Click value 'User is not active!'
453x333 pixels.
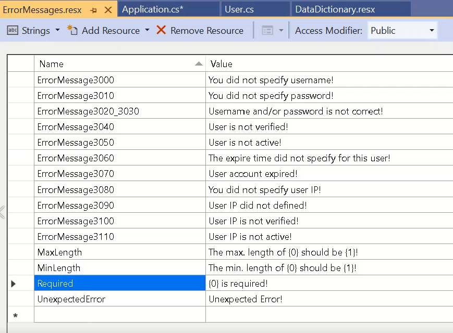[245, 142]
